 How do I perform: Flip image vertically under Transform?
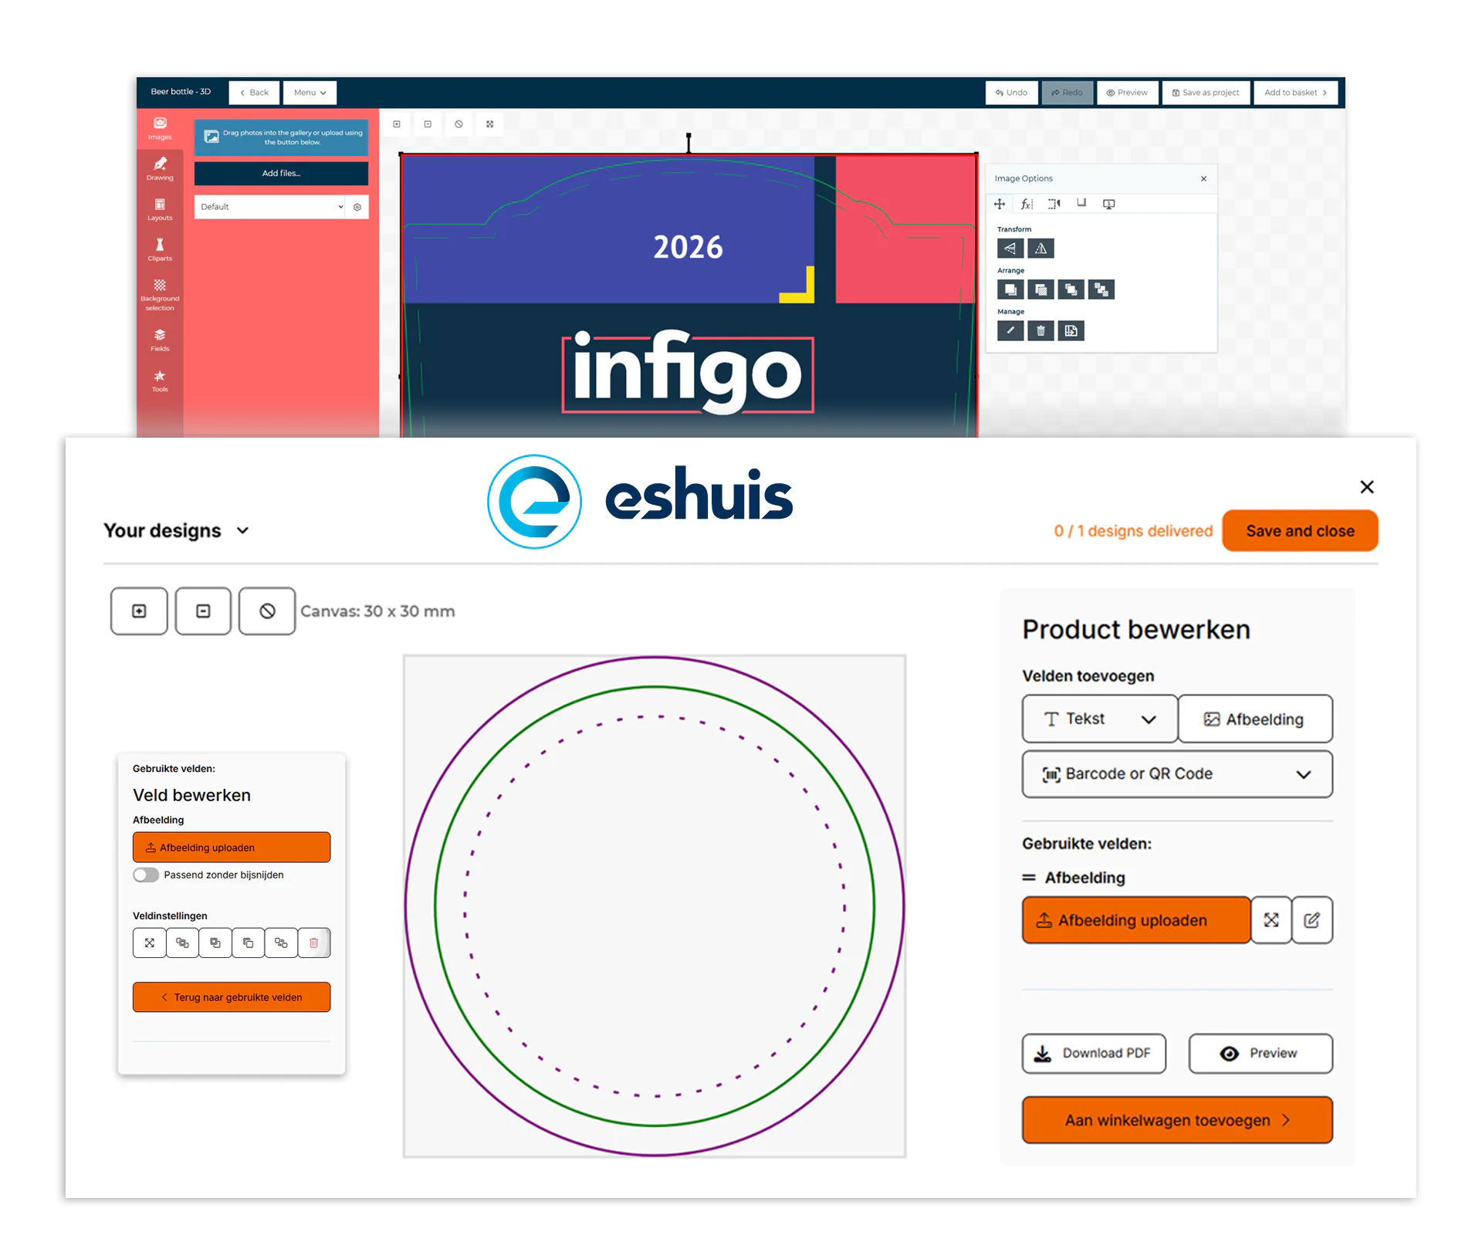[1040, 249]
